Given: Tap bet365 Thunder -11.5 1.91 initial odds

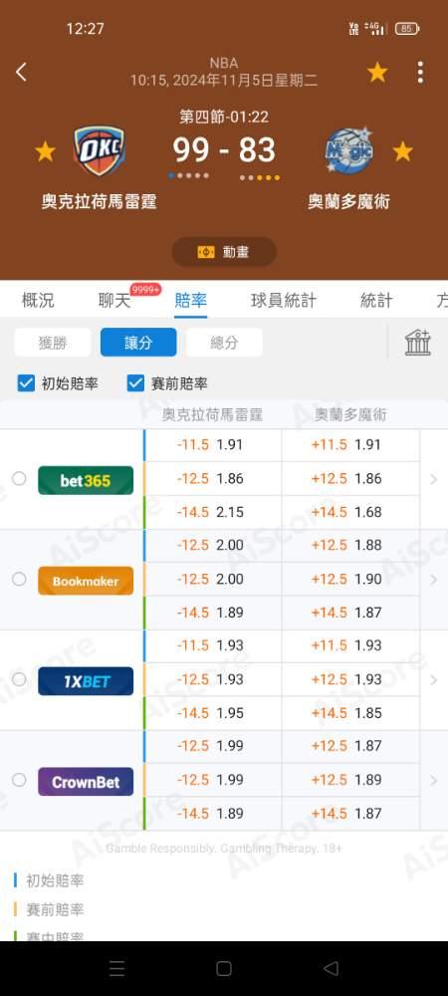Looking at the screenshot, I should coord(213,444).
